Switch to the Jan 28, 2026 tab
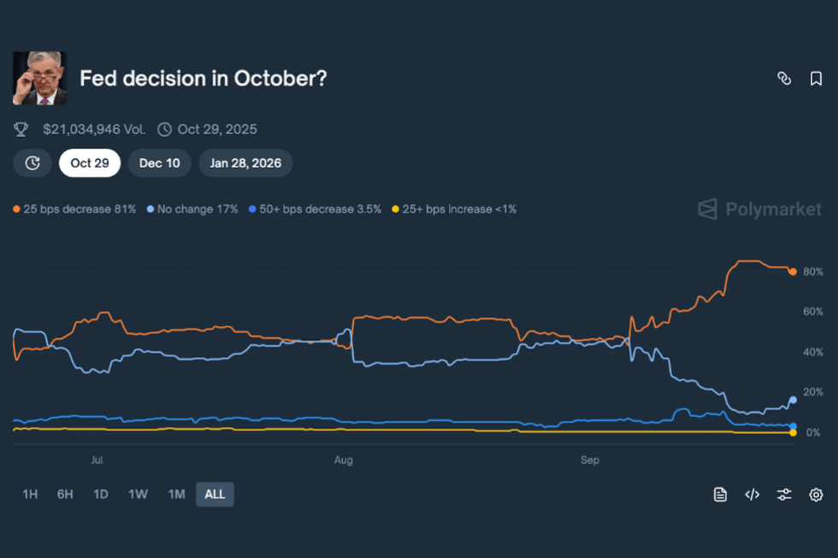838x558 pixels. [245, 162]
